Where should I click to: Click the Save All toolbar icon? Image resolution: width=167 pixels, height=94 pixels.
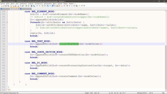[x=8, y=6]
